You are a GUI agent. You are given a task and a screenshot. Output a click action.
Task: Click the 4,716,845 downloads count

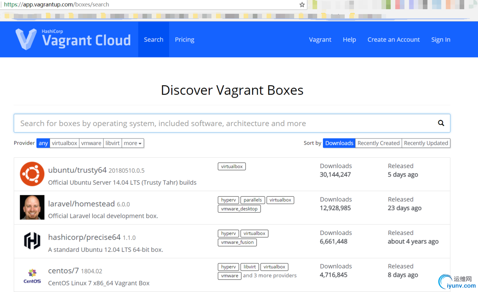point(333,275)
